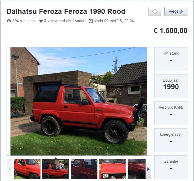Screen dimensions: 194x181
Task: Click the clock icon beside posting date
Action: click(x=91, y=21)
